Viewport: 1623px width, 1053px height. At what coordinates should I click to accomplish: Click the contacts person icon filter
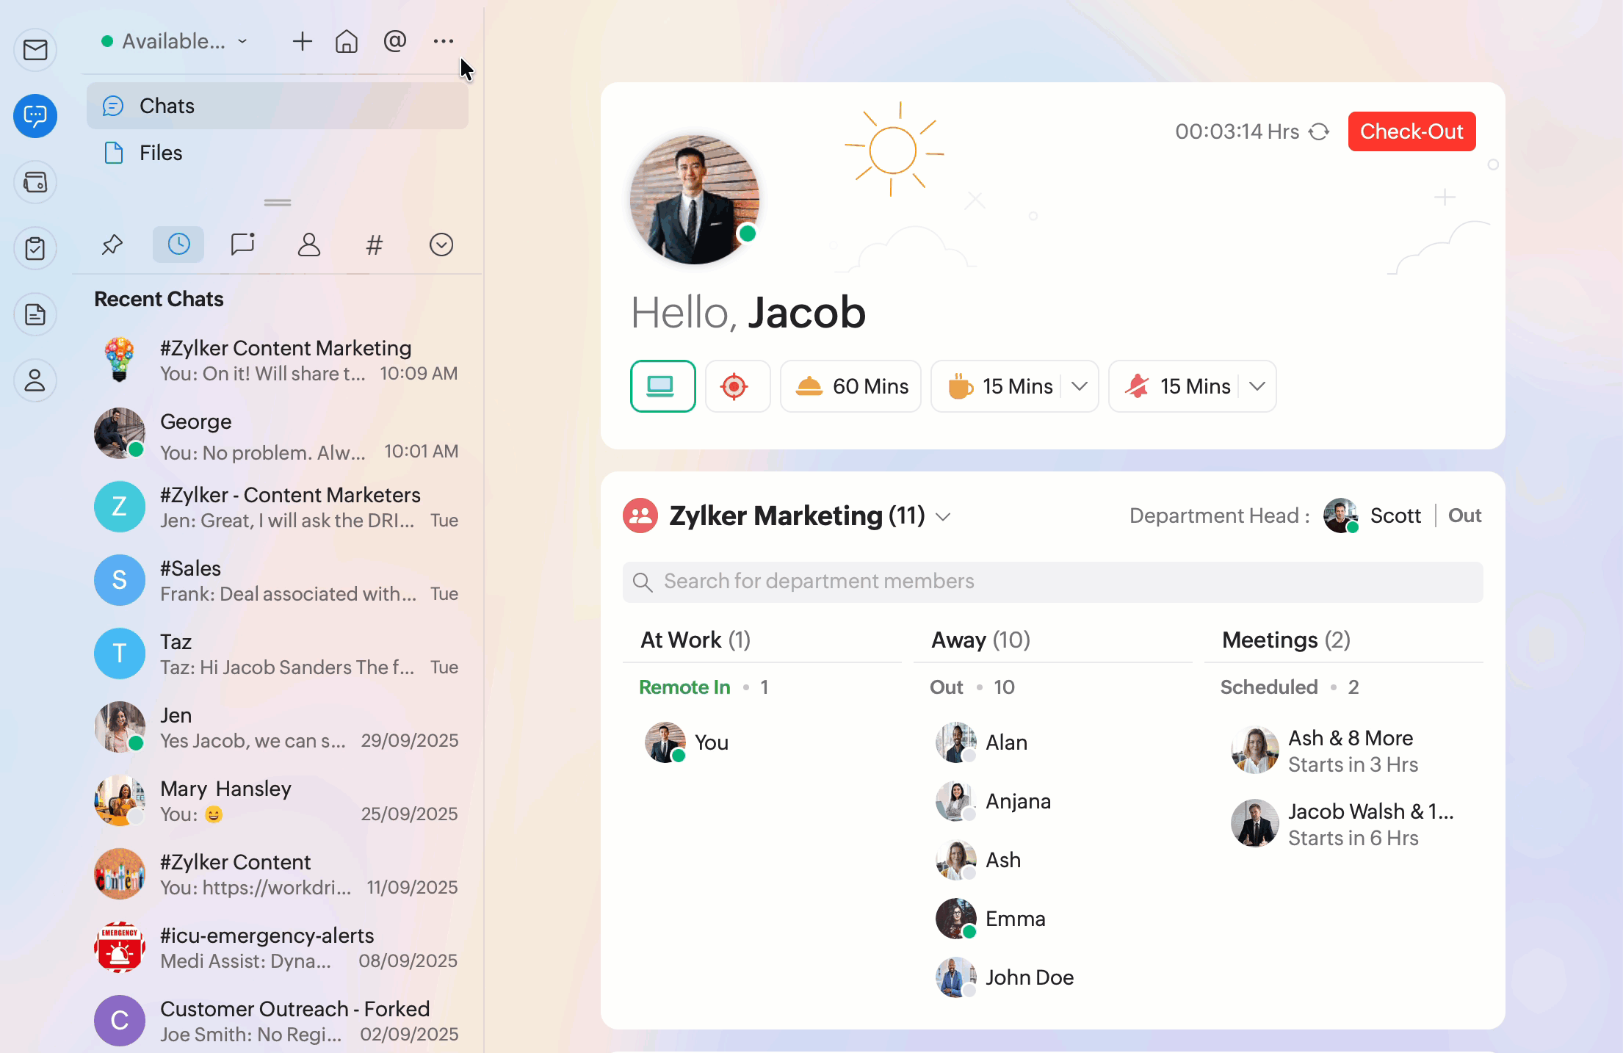coord(308,245)
